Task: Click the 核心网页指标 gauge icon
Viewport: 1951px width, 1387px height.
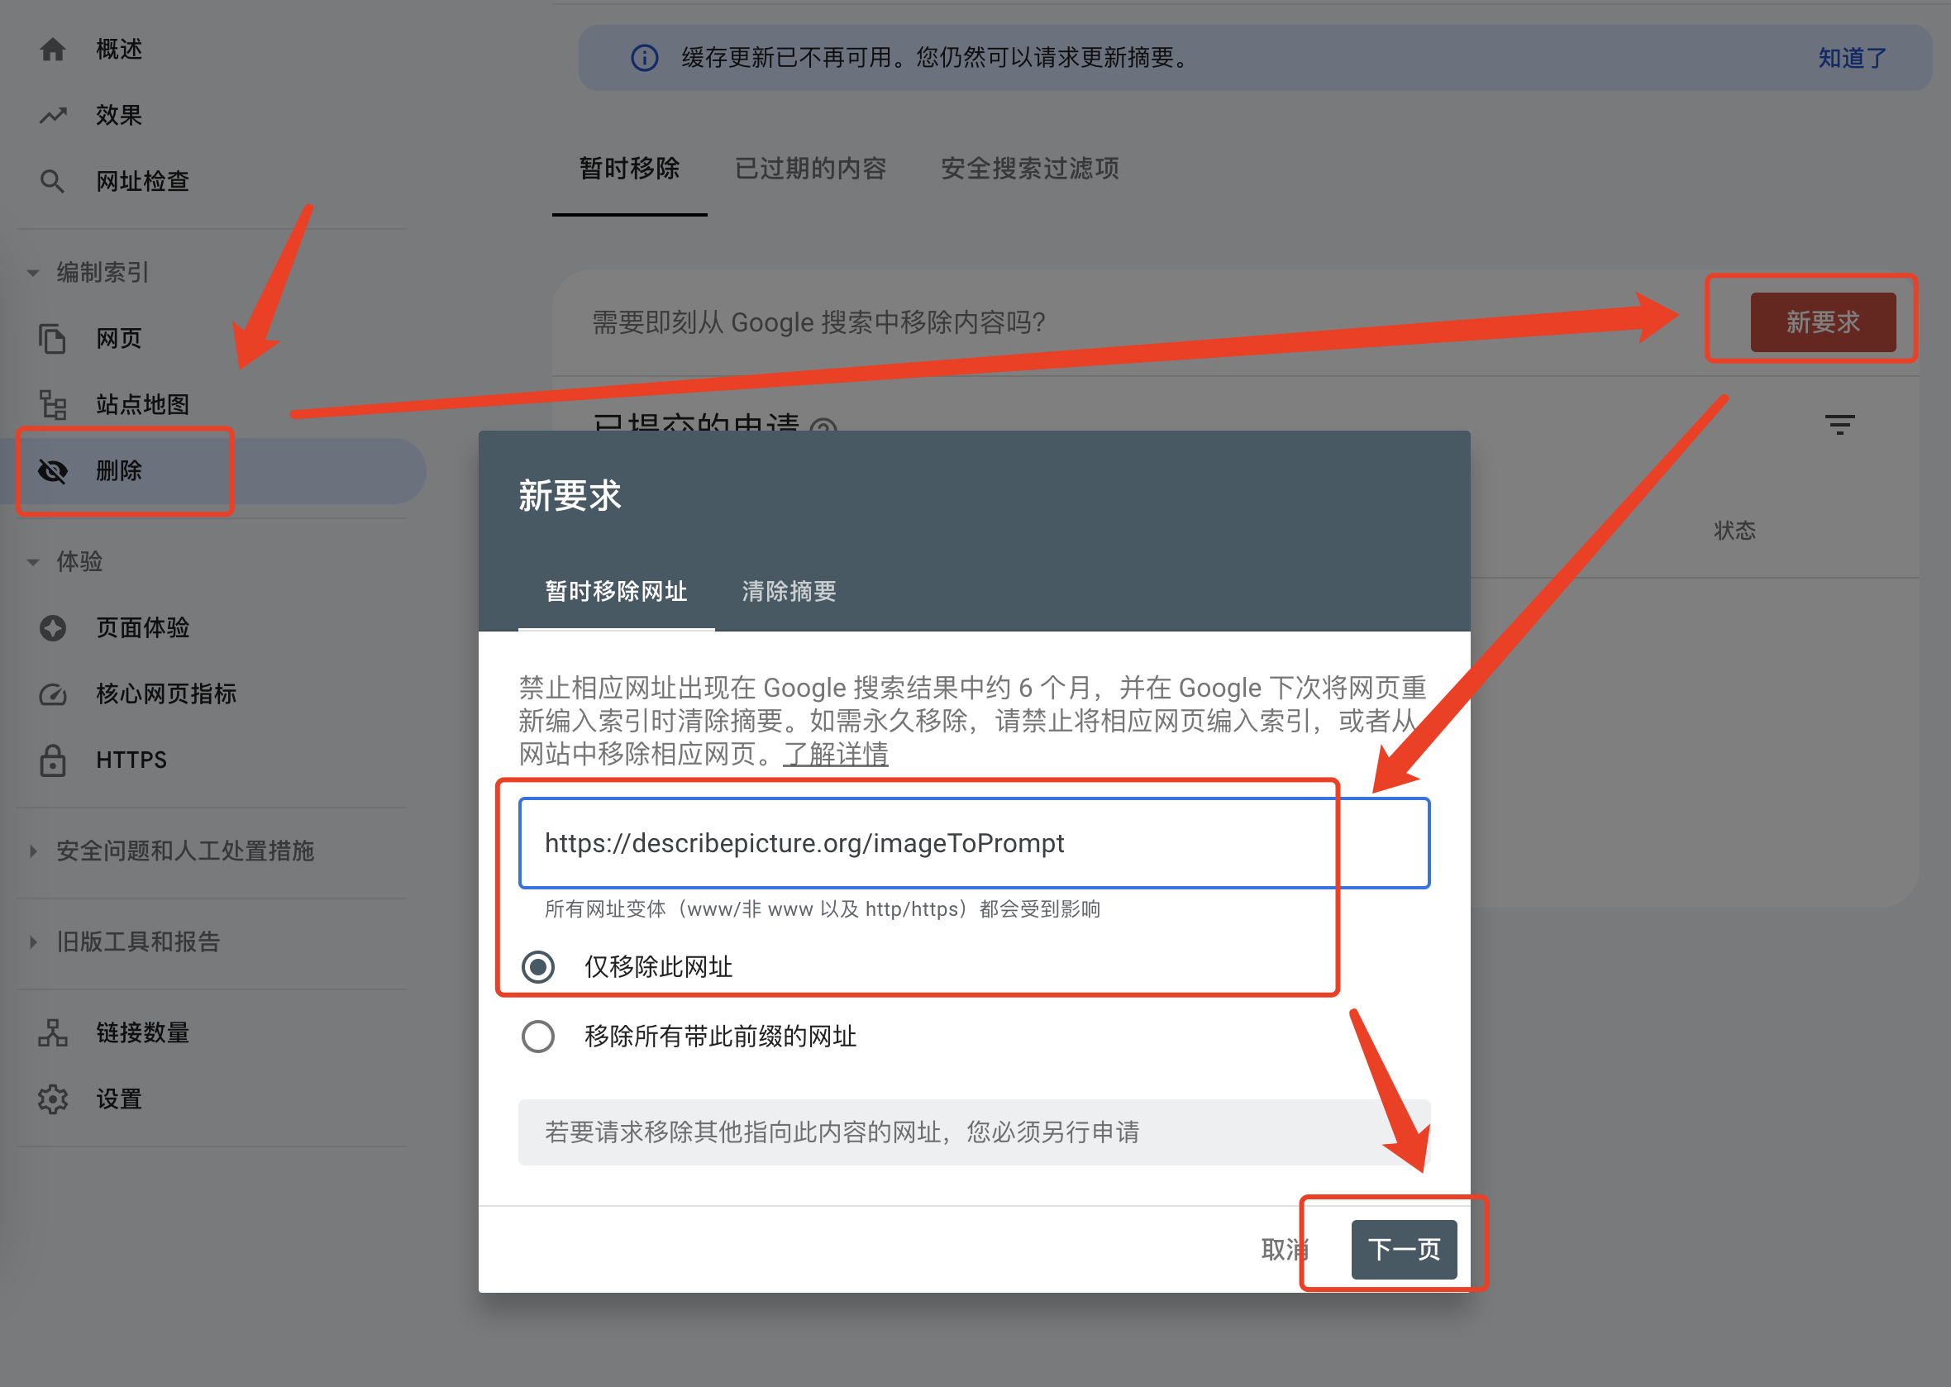Action: 52,693
